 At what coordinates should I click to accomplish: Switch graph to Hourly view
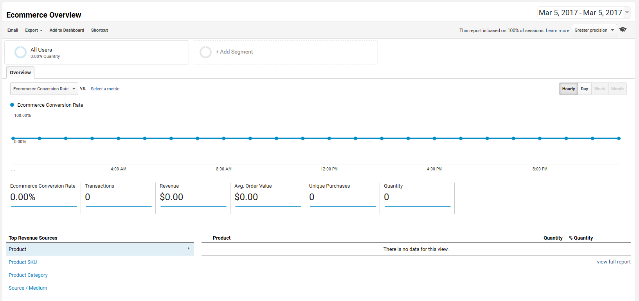(568, 89)
